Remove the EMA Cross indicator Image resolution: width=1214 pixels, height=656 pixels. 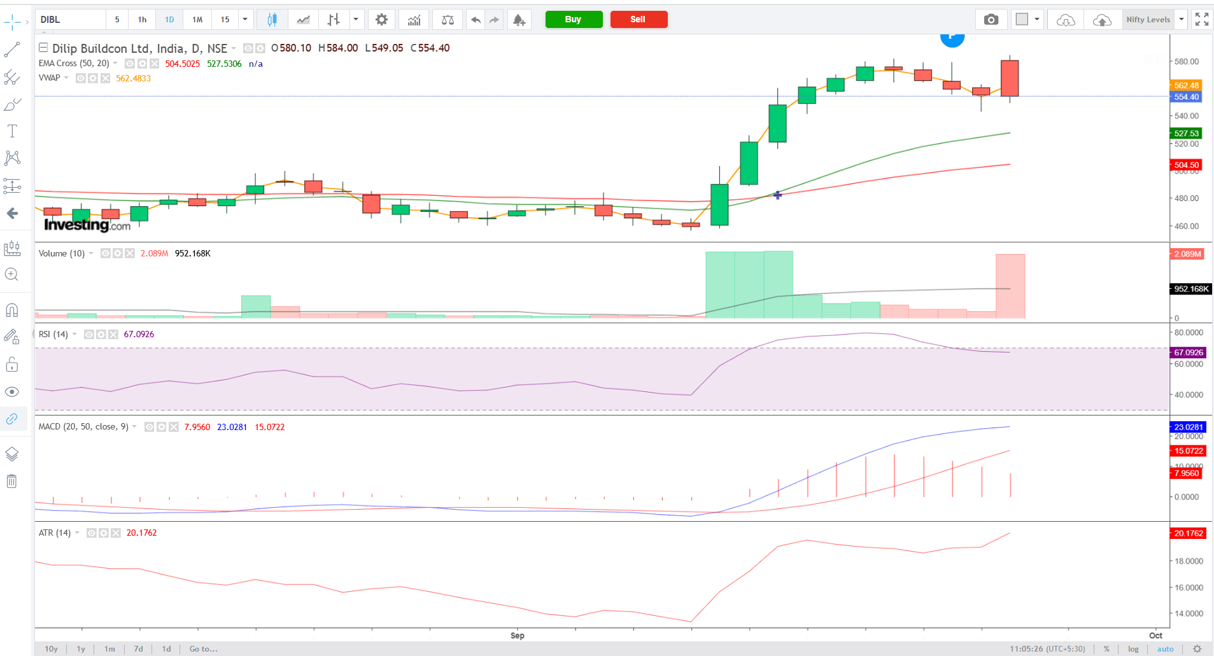(x=154, y=64)
